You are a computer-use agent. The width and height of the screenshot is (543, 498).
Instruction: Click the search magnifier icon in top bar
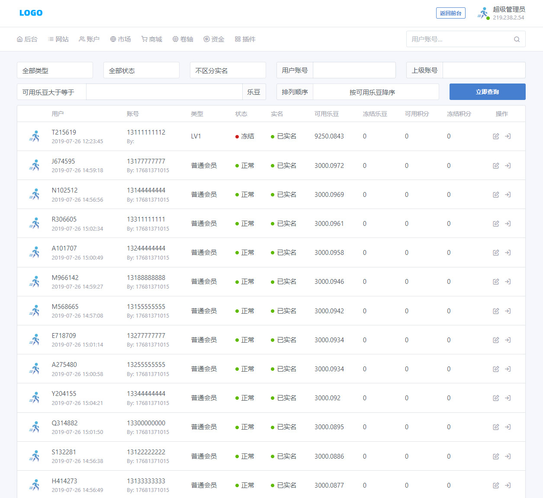[517, 39]
